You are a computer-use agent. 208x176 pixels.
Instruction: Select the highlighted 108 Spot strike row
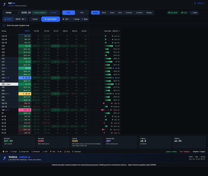click(x=9, y=84)
